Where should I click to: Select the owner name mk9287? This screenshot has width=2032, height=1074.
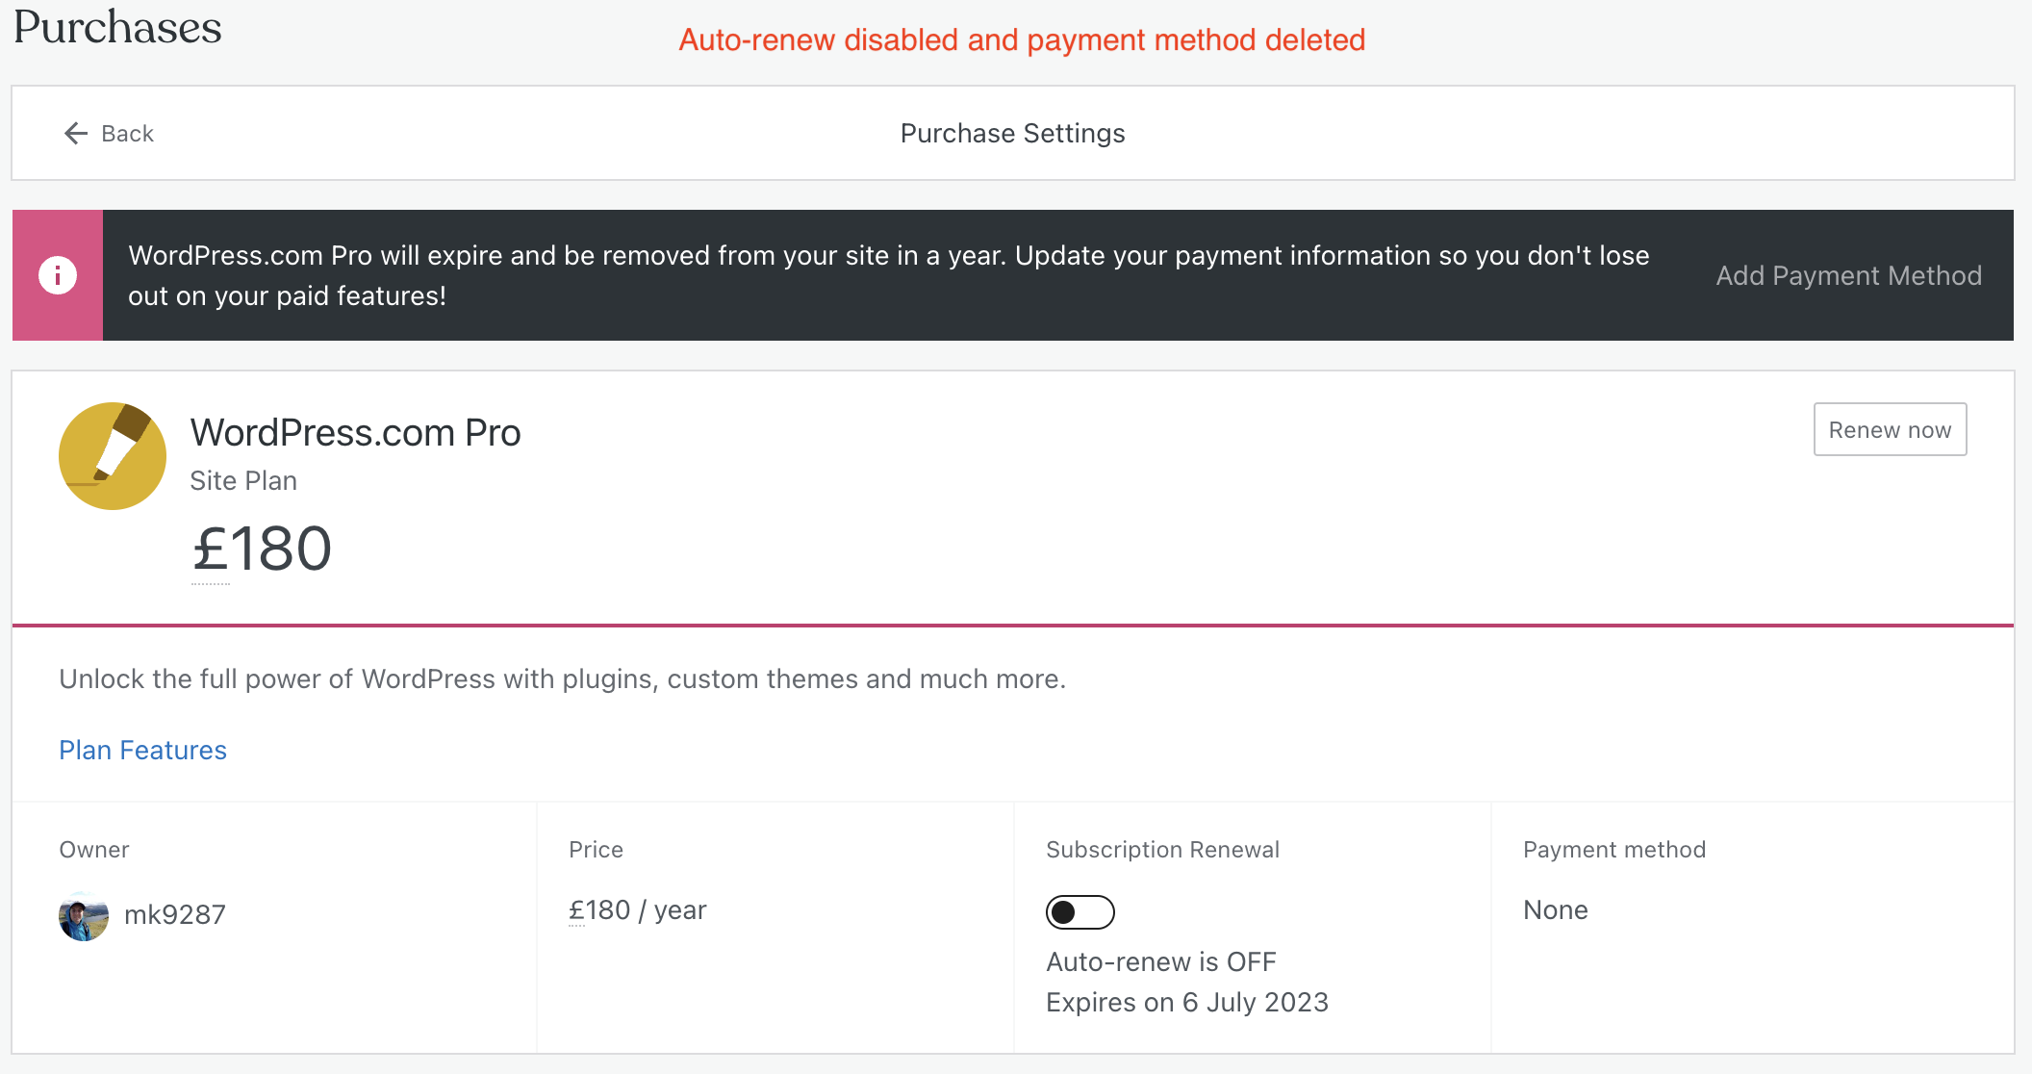(x=174, y=914)
